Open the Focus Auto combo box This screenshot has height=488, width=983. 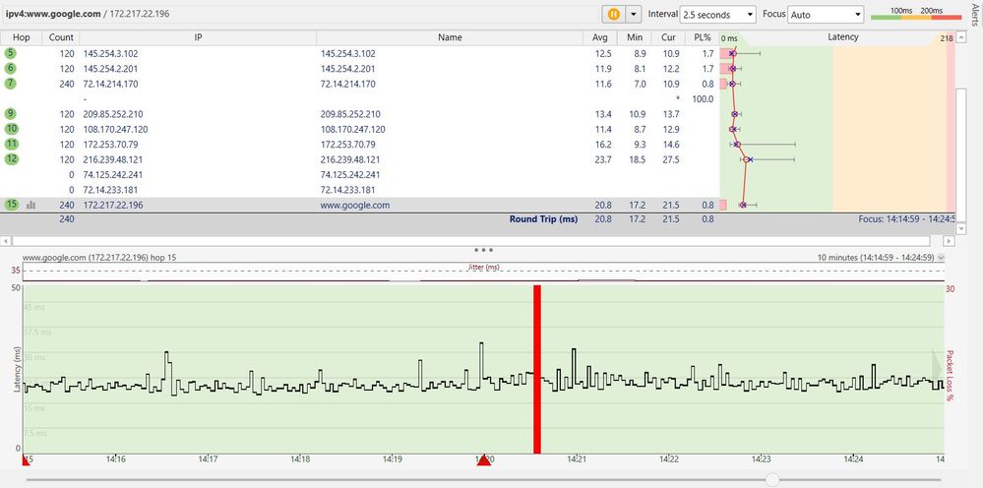[x=827, y=15]
